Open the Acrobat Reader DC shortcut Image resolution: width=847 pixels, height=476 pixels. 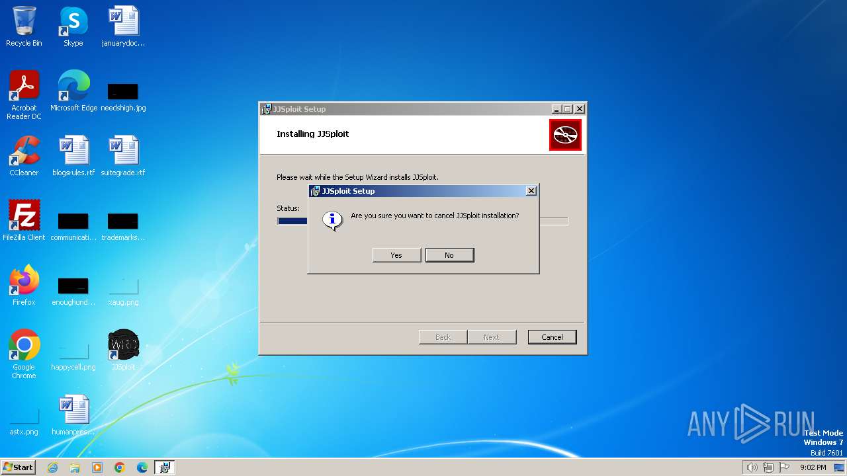pyautogui.click(x=24, y=95)
